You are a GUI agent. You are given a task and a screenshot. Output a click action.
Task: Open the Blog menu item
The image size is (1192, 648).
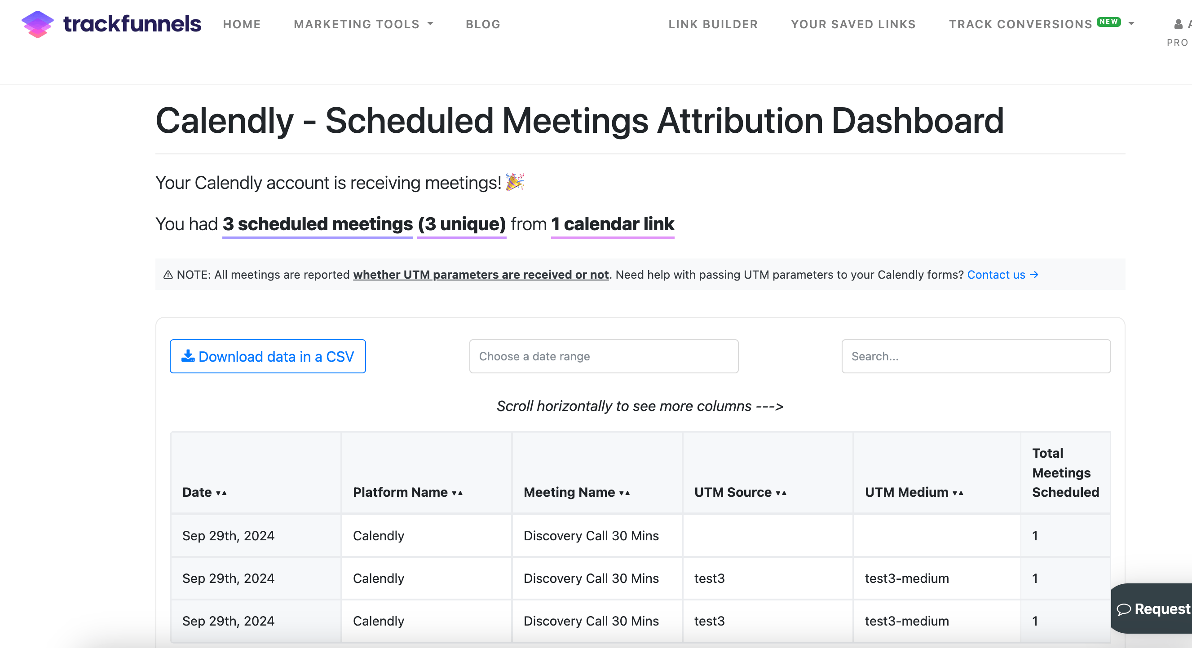(483, 24)
